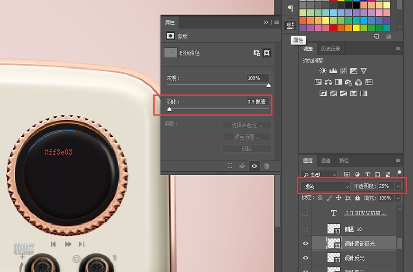Add a Levels adjustment
This screenshot has height=272, width=413.
point(333,71)
